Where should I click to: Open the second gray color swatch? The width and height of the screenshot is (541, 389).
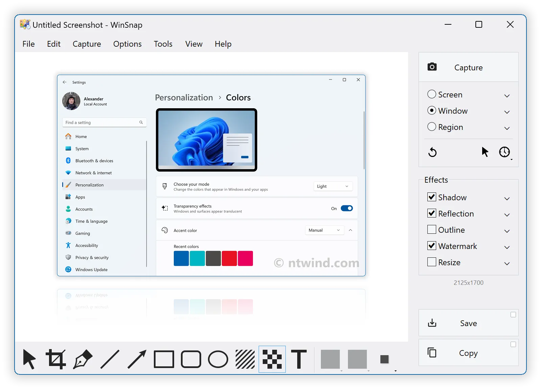(x=357, y=359)
